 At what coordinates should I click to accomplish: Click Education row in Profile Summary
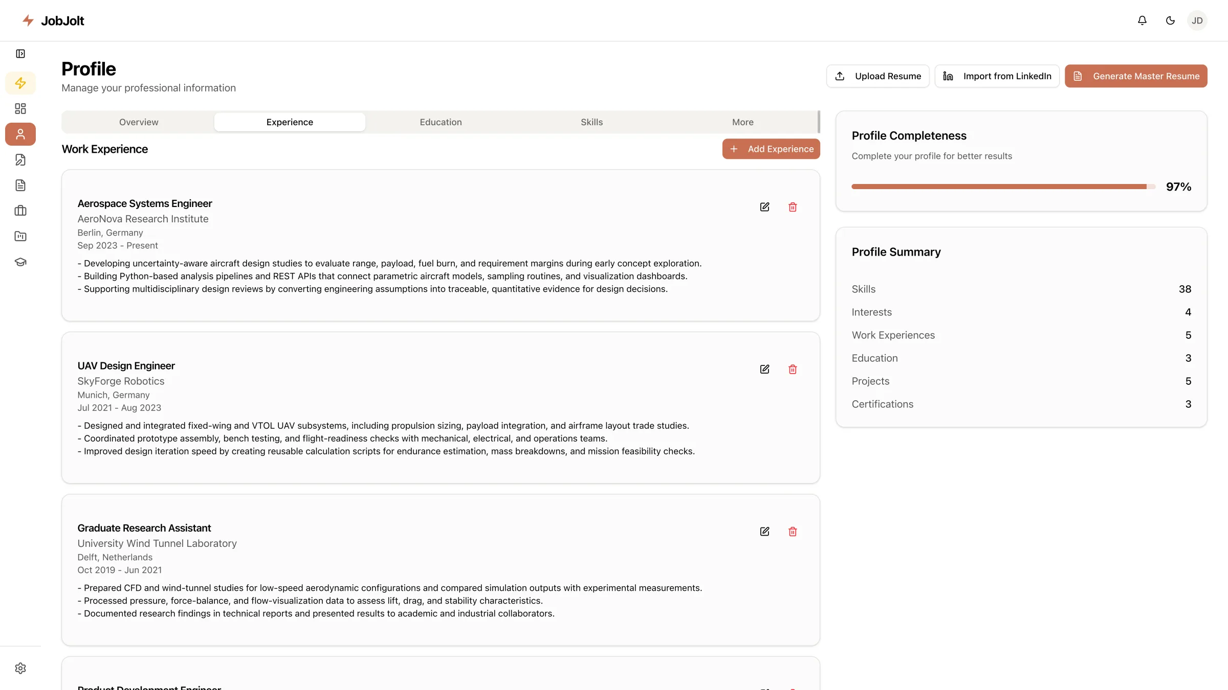[1021, 358]
